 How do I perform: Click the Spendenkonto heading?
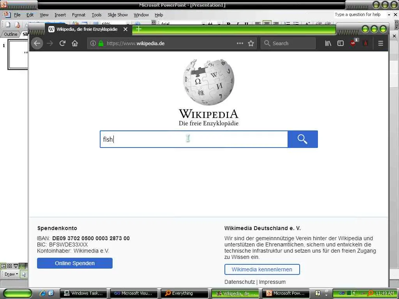[x=57, y=228]
